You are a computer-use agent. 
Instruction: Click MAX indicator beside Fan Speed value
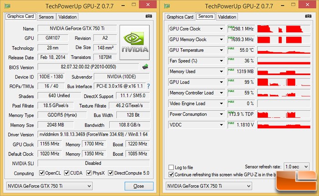[x=231, y=59]
